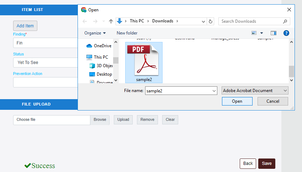
Task: Expand the Organize dropdown menu
Action: [x=95, y=33]
